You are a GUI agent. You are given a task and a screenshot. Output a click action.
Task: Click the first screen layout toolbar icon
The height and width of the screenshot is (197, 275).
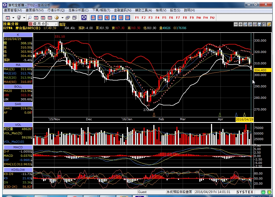(8, 17)
